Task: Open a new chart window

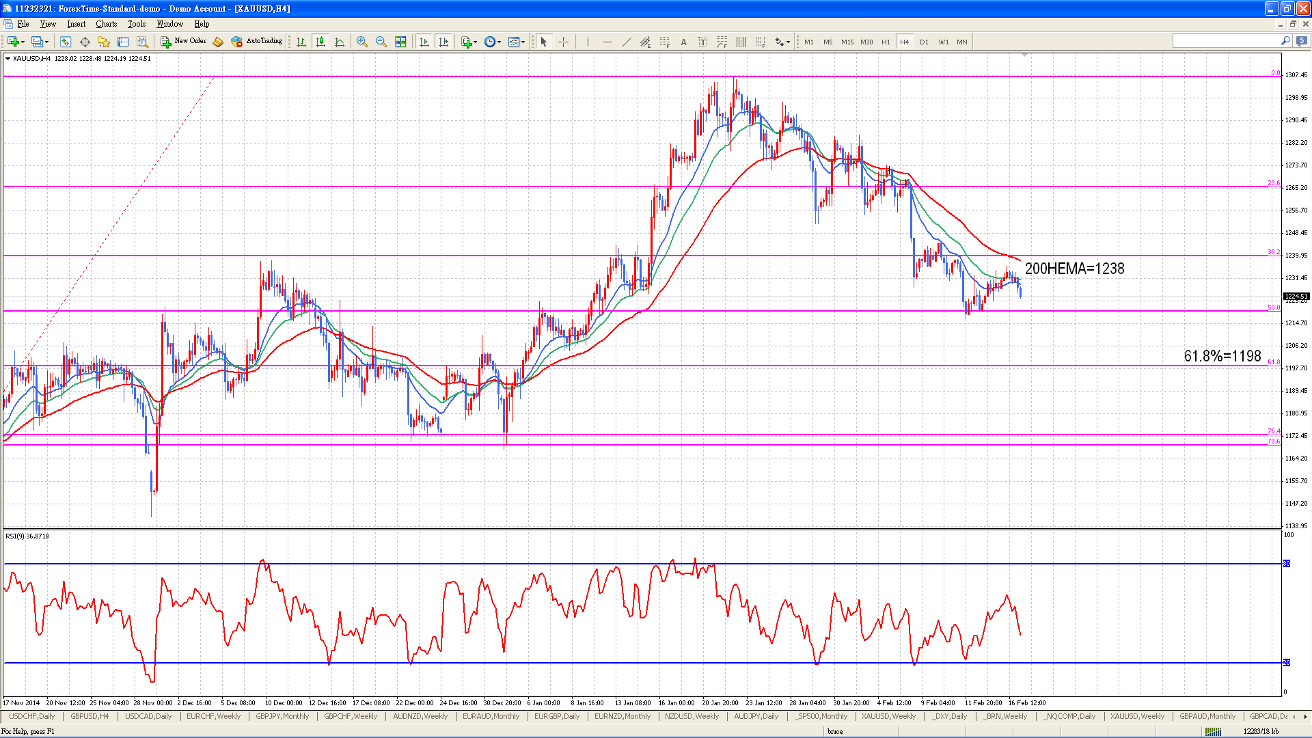Action: point(12,42)
